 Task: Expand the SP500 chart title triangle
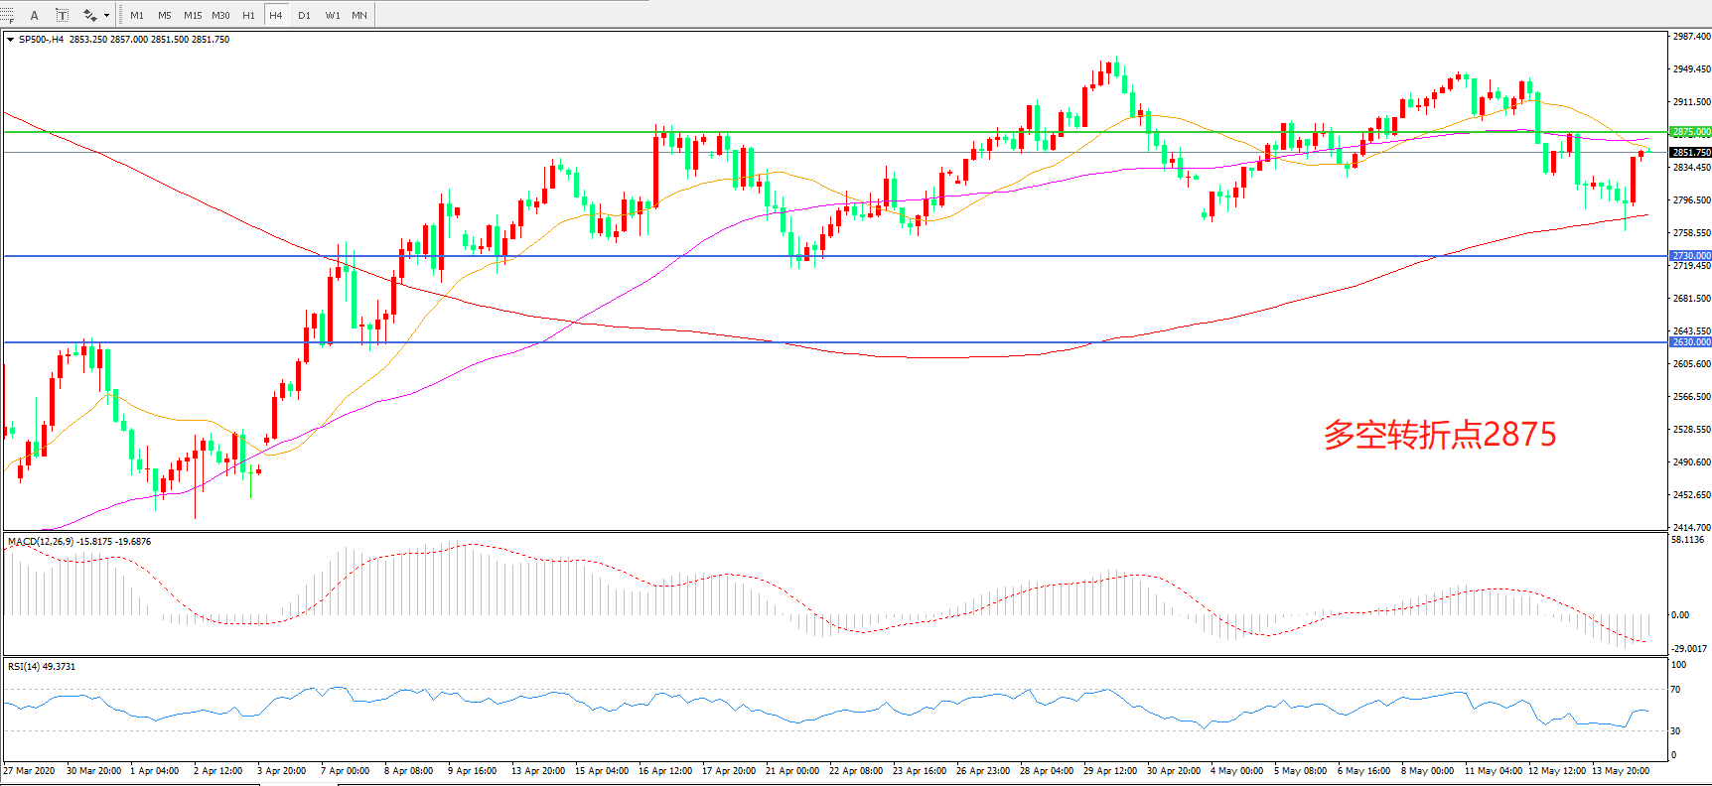(10, 40)
